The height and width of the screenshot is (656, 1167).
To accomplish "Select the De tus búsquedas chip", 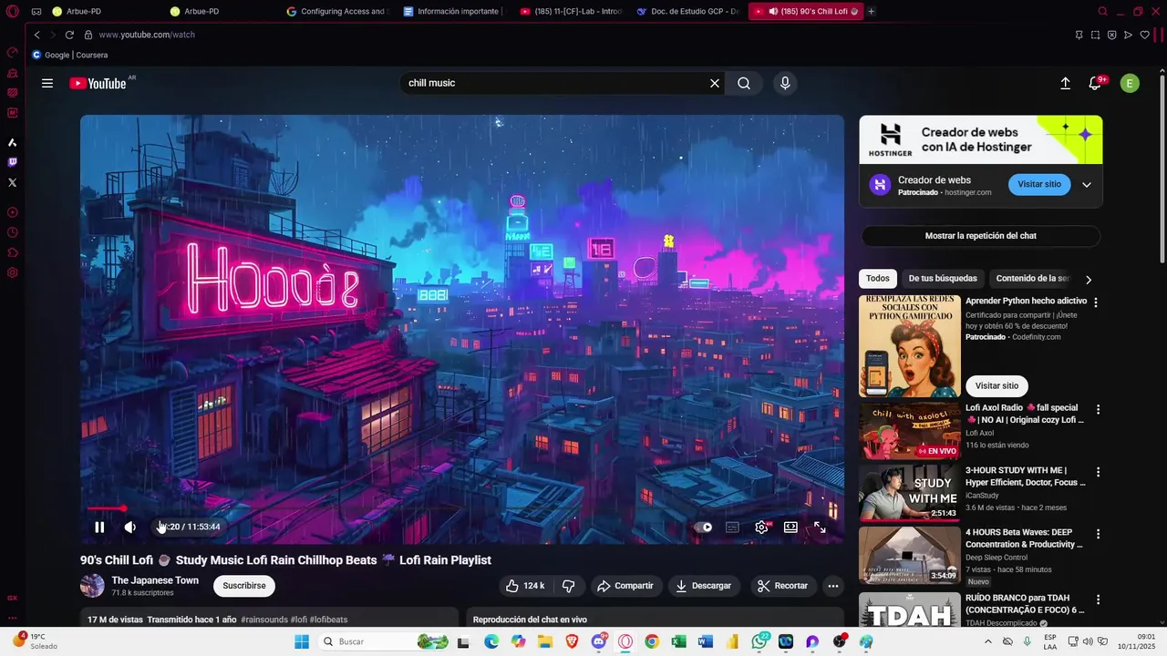I will (x=943, y=279).
